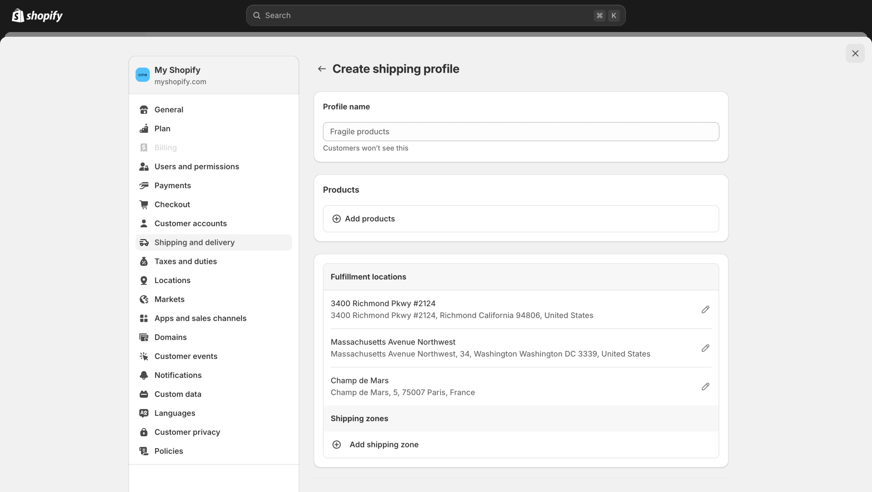Open the Payments settings section

pos(172,185)
